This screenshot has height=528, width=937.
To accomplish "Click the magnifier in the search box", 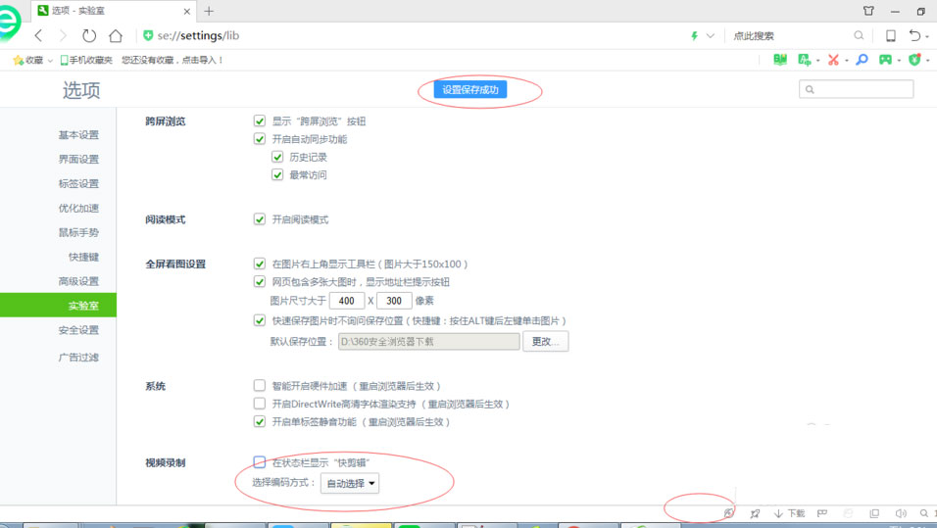I will click(859, 36).
